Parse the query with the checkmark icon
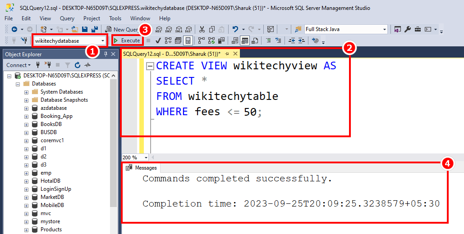The height and width of the screenshot is (234, 464). (158, 40)
